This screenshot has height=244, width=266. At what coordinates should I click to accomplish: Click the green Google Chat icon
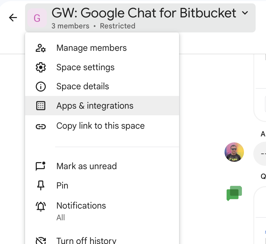tap(234, 193)
